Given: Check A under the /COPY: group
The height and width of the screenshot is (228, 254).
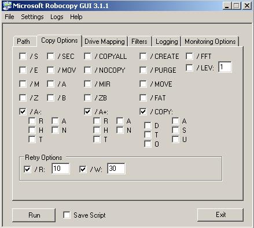Looking at the screenshot, I should pyautogui.click(x=176, y=121).
